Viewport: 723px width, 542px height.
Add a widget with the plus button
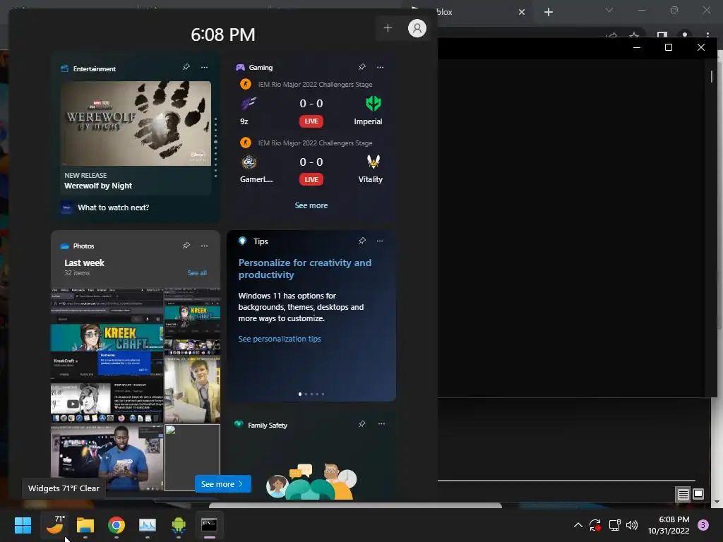point(388,28)
